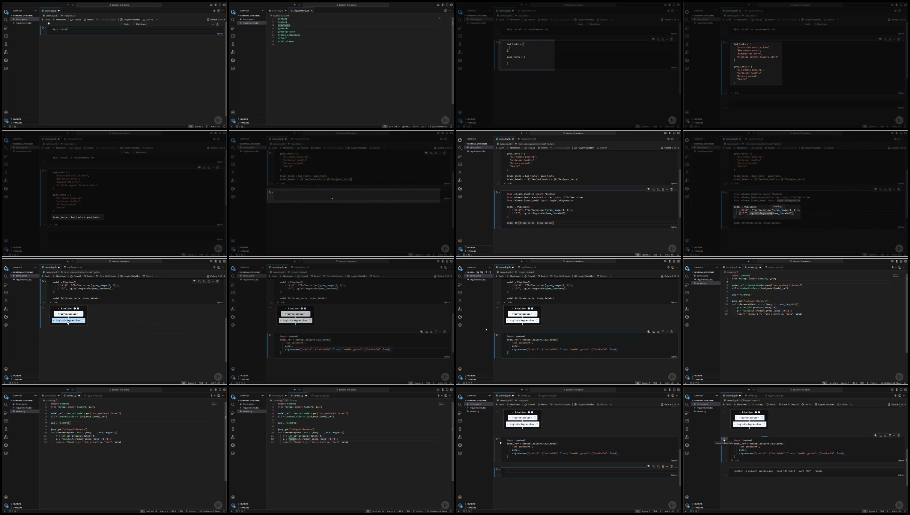Toggle Secondary Side Bar in frame with Interrupt button
Viewport: 910px width, 515px height.
click(905, 390)
